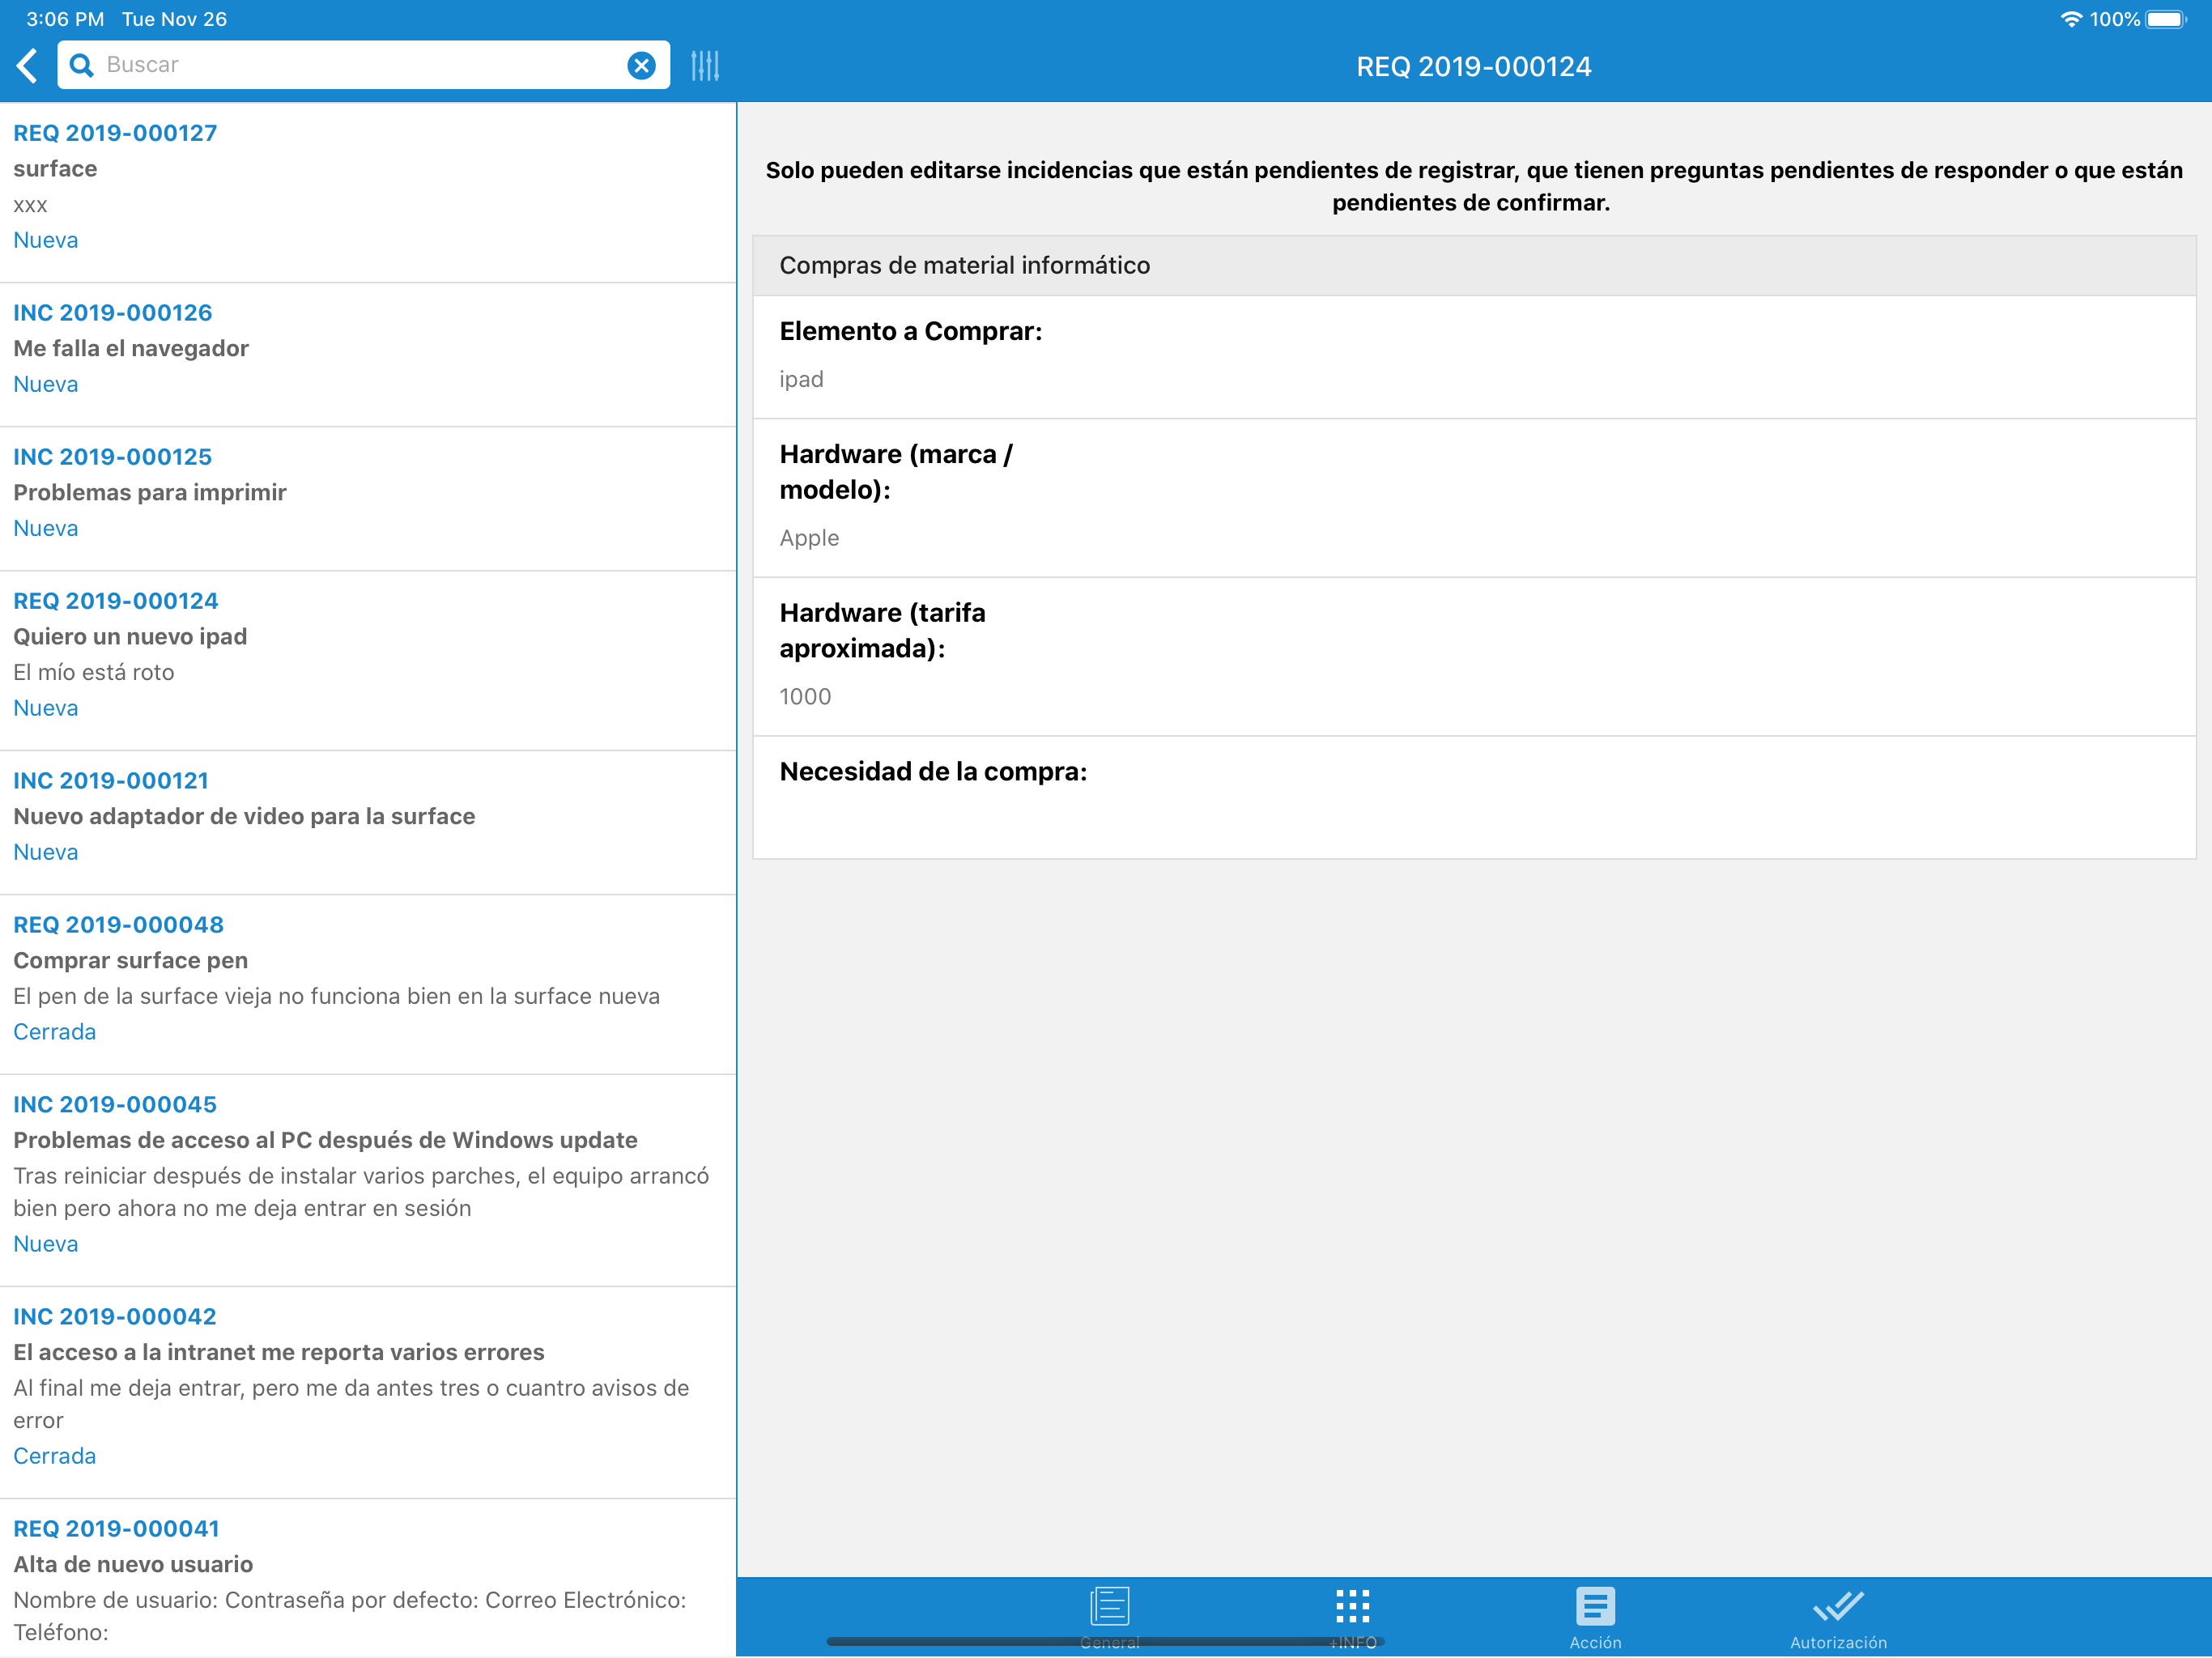Focus the Buscar search field
The height and width of the screenshot is (1658, 2212).
click(x=363, y=65)
